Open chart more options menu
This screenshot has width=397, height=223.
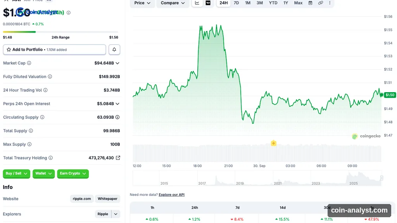point(330,3)
